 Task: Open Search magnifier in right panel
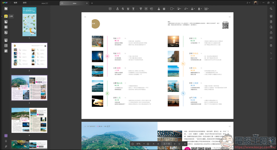click(x=271, y=9)
